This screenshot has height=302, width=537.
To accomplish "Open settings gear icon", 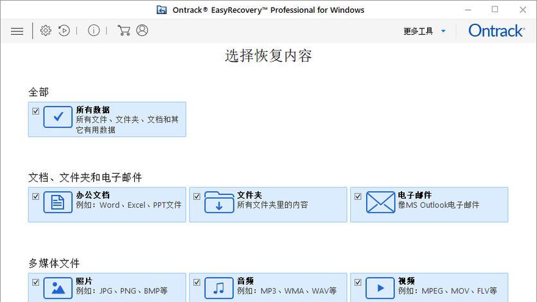I will (46, 30).
